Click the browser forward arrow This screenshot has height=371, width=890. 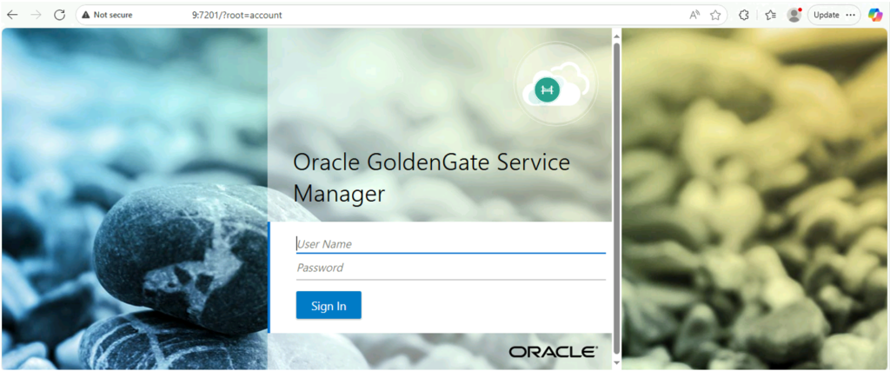click(36, 15)
